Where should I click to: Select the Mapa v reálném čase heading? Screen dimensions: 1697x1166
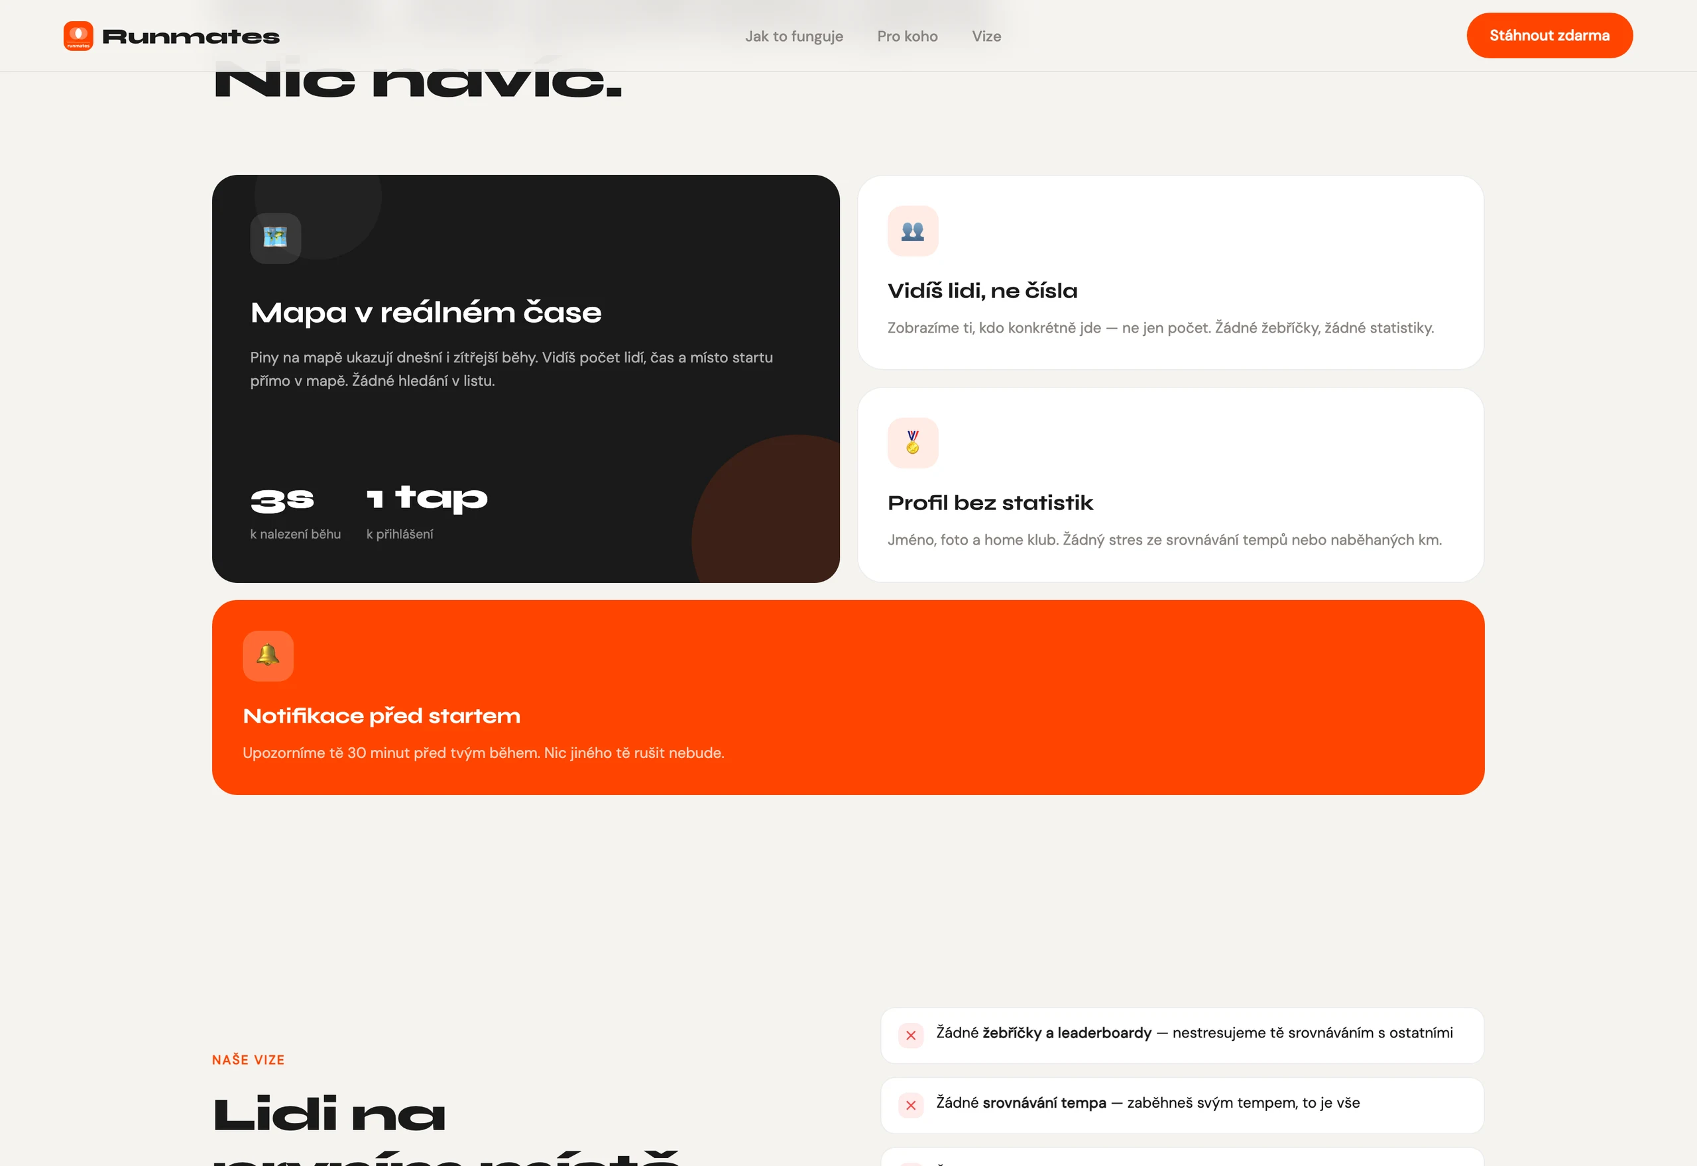426,313
